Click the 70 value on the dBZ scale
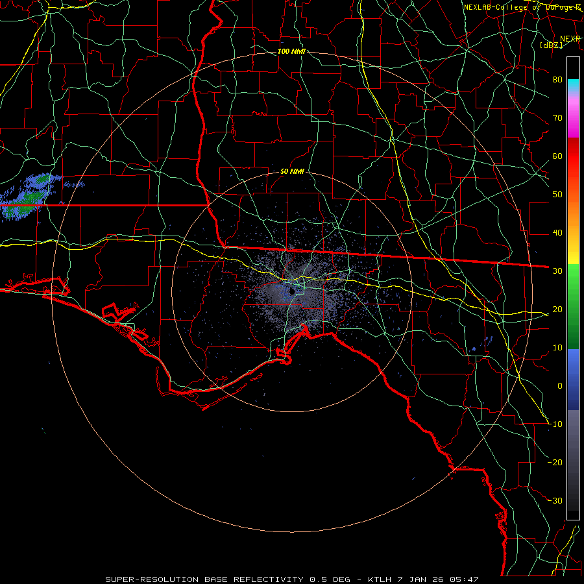Viewport: 584px width, 584px height. coord(557,117)
